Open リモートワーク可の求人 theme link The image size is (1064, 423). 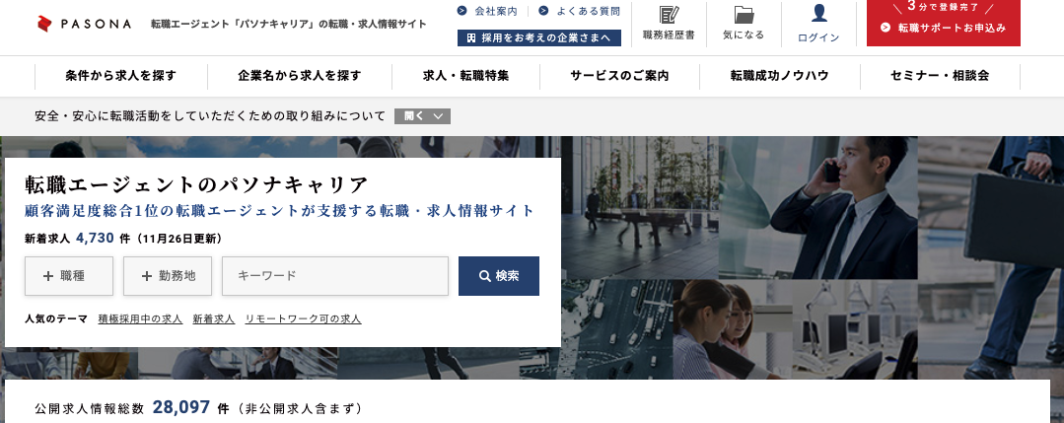click(x=304, y=318)
